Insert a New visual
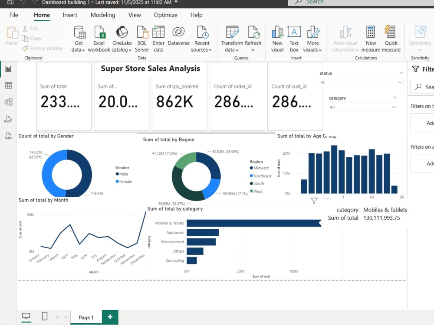The width and height of the screenshot is (434, 325). pos(277,39)
